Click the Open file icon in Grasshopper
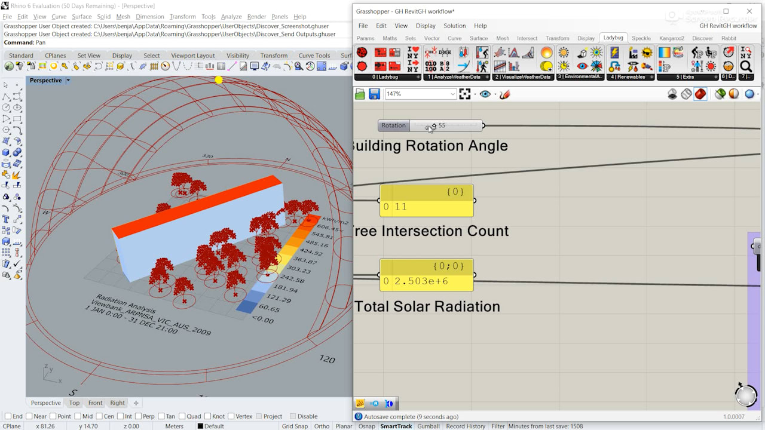Image resolution: width=765 pixels, height=430 pixels. coord(360,94)
